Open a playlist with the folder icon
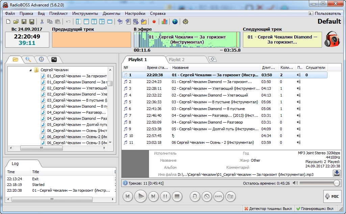The image size is (346, 214). coord(16,22)
